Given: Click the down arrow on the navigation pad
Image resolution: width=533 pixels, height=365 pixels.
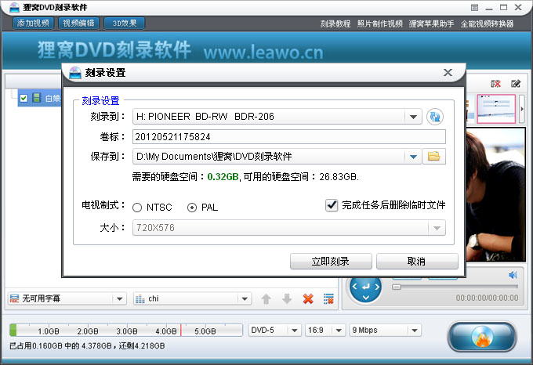Looking at the screenshot, I should click(366, 298).
